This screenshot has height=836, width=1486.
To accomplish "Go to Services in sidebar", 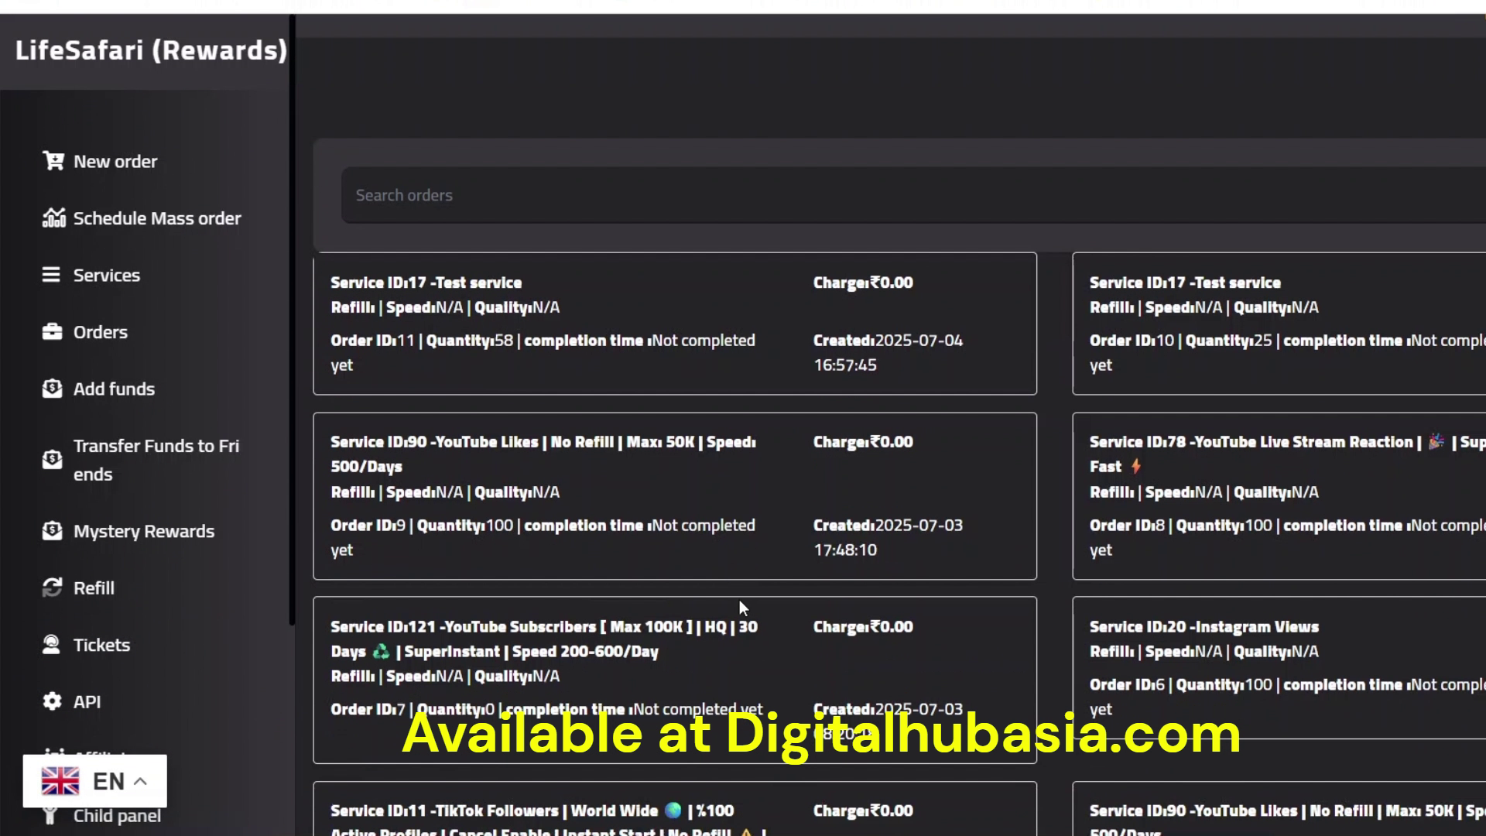I will click(107, 275).
